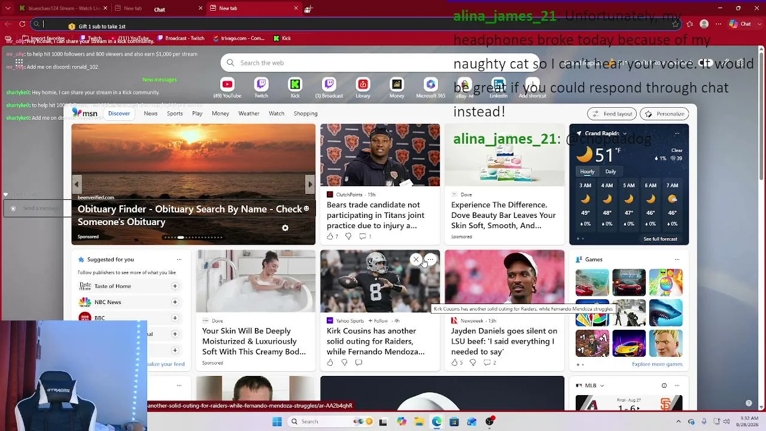Go back with the browser back arrow

(8, 24)
